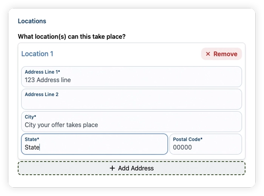This screenshot has width=264, height=196.
Task: Remove Location 1 via the Remove label
Action: (x=225, y=54)
